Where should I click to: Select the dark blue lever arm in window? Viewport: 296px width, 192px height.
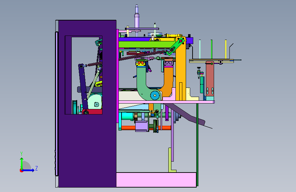[83, 87]
